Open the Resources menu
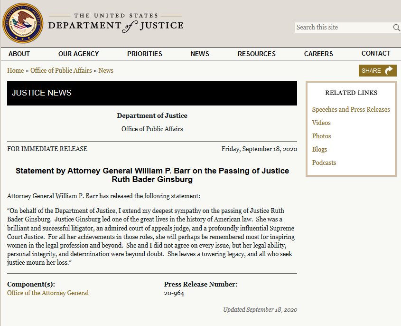 [x=257, y=54]
